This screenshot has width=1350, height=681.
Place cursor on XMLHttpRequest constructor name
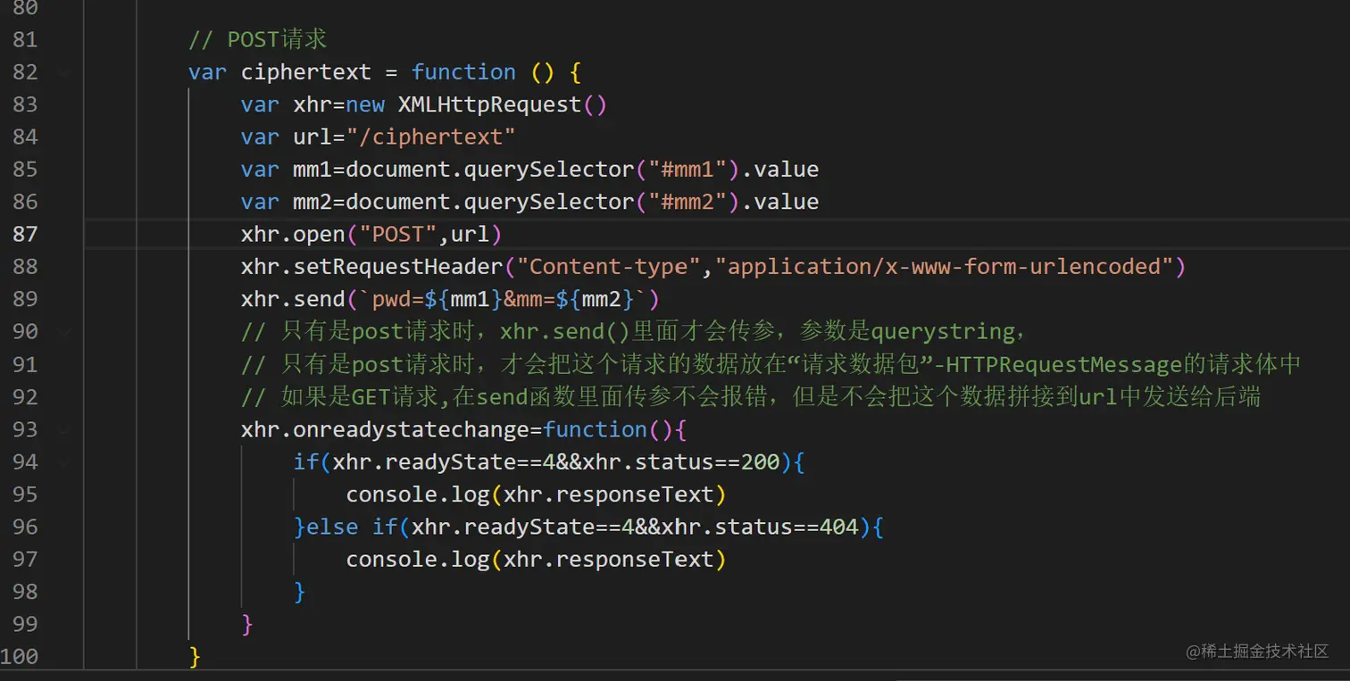coord(489,104)
